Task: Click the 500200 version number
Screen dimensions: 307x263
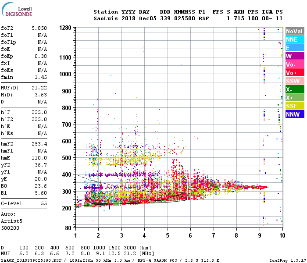Action: pyautogui.click(x=10, y=228)
